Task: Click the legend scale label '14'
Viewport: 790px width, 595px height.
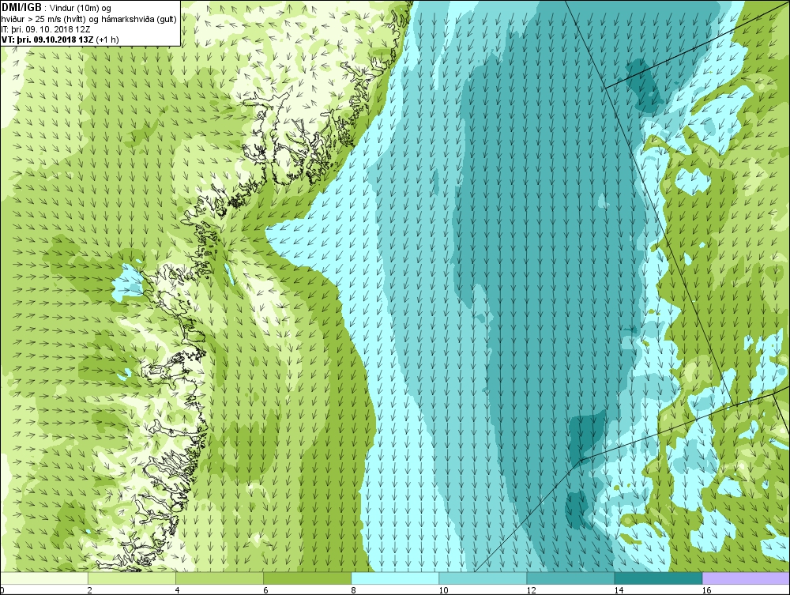Action: coord(619,590)
